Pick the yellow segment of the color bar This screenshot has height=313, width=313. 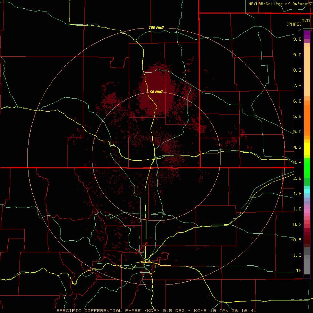pos(307,149)
